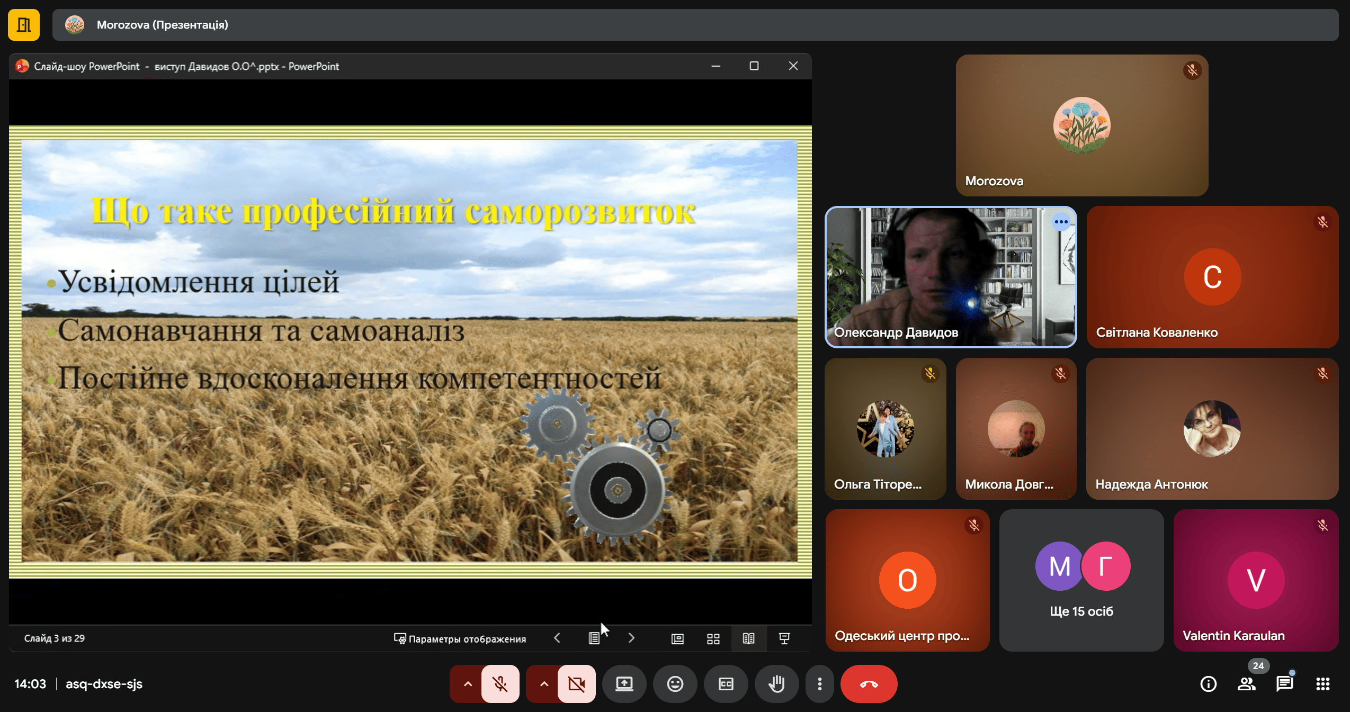Unmute the microphone toggle
The height and width of the screenshot is (712, 1350).
pyautogui.click(x=500, y=684)
